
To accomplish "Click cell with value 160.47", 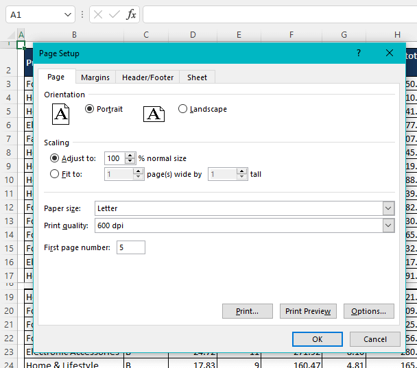I will (x=291, y=364).
